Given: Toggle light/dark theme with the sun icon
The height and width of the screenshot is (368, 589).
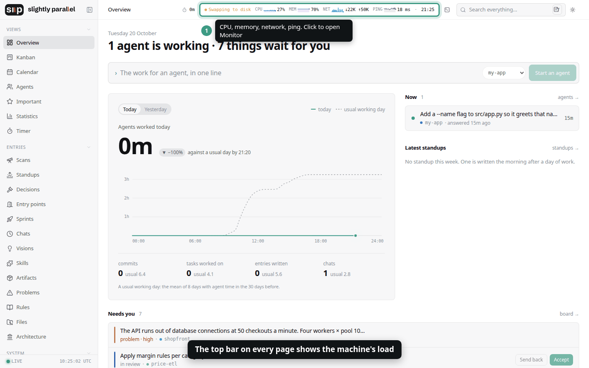Looking at the screenshot, I should pos(573,10).
